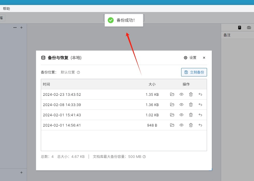Delete the 2024-02-01 15:41:43 backup
This screenshot has width=254, height=181.
point(191,115)
